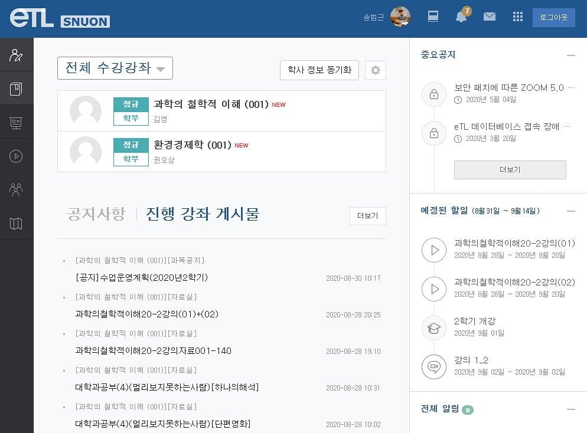Click the user profile avatar photo

click(400, 17)
